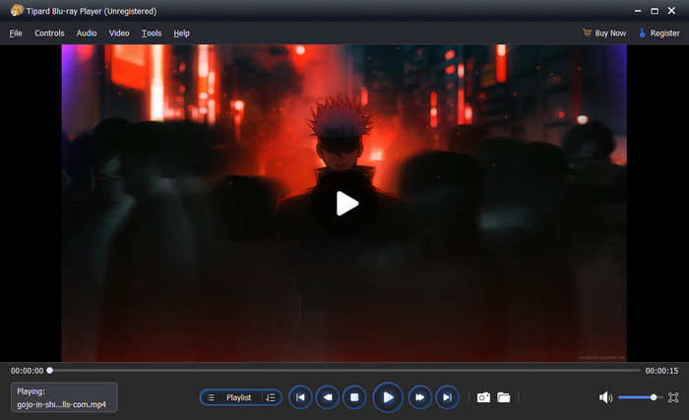Image resolution: width=689 pixels, height=420 pixels.
Task: Mute the speaker volume icon
Action: click(x=605, y=397)
